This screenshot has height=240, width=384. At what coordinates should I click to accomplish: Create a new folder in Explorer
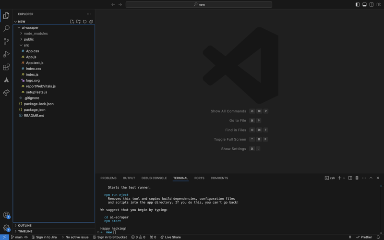tap(78, 22)
